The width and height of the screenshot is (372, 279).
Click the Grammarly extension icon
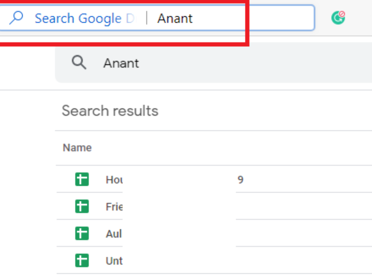coord(338,18)
